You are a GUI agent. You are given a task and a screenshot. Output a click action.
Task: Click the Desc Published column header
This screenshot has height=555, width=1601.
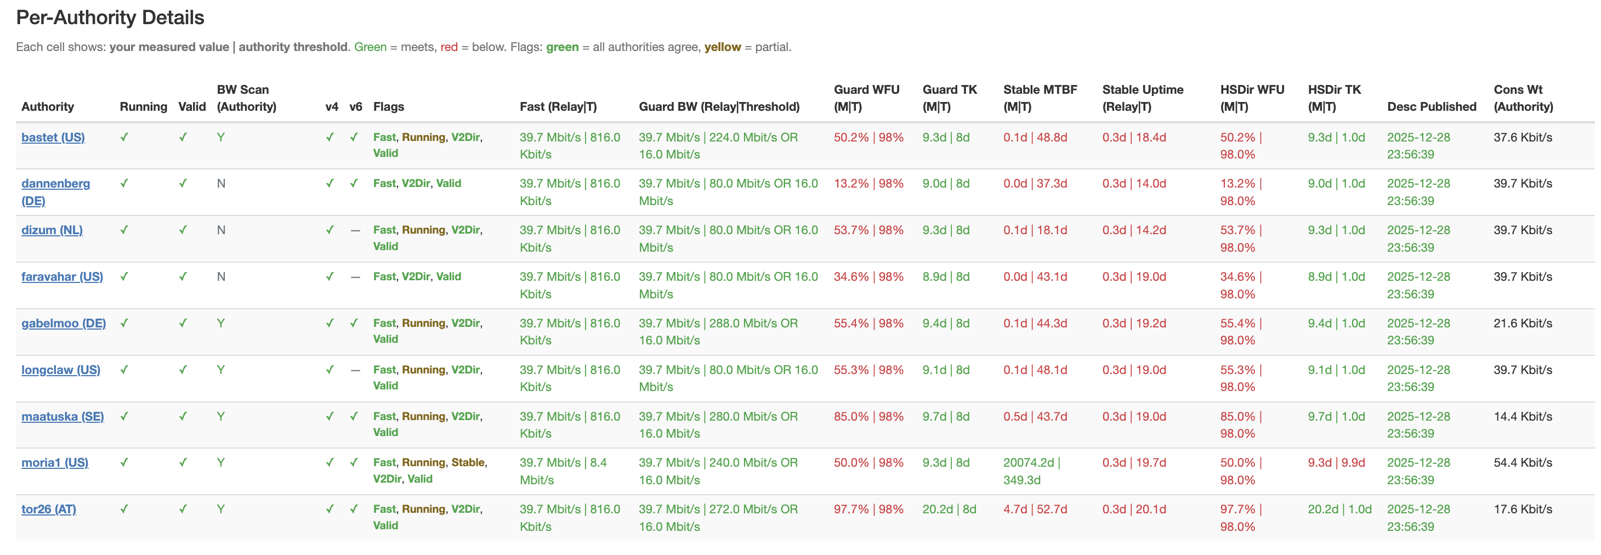[x=1432, y=107]
